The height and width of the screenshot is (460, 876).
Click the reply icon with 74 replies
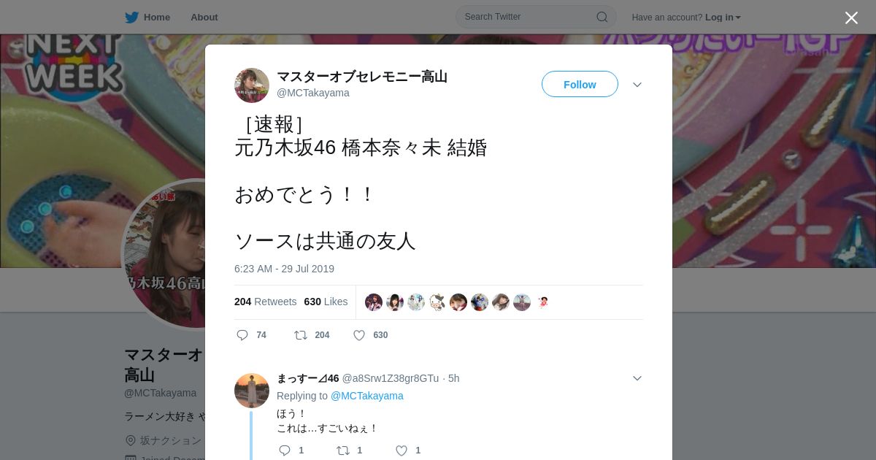242,335
